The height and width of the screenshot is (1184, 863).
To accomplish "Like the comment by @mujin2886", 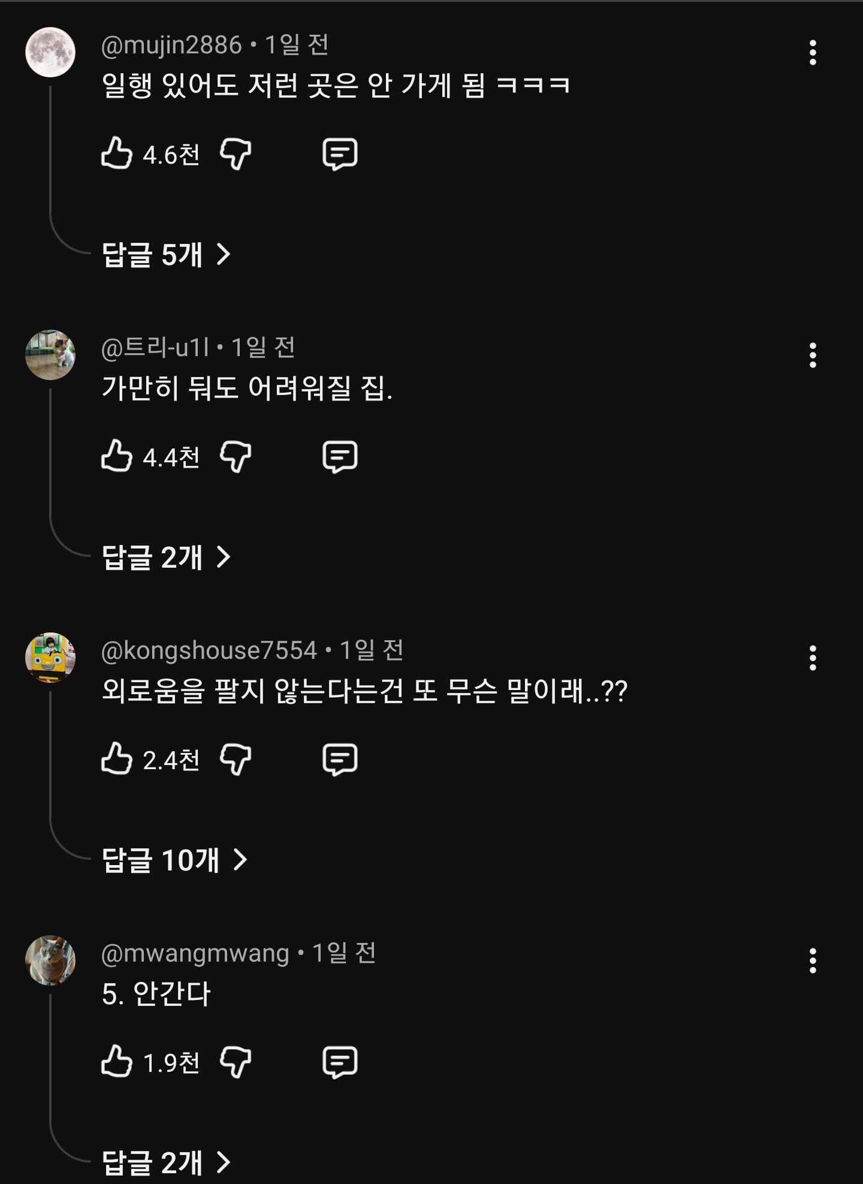I will pos(117,153).
